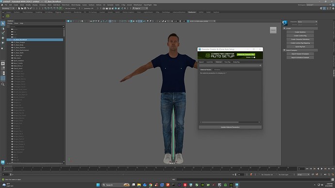
Task: Click the time range slider bar
Action: (x=123, y=174)
